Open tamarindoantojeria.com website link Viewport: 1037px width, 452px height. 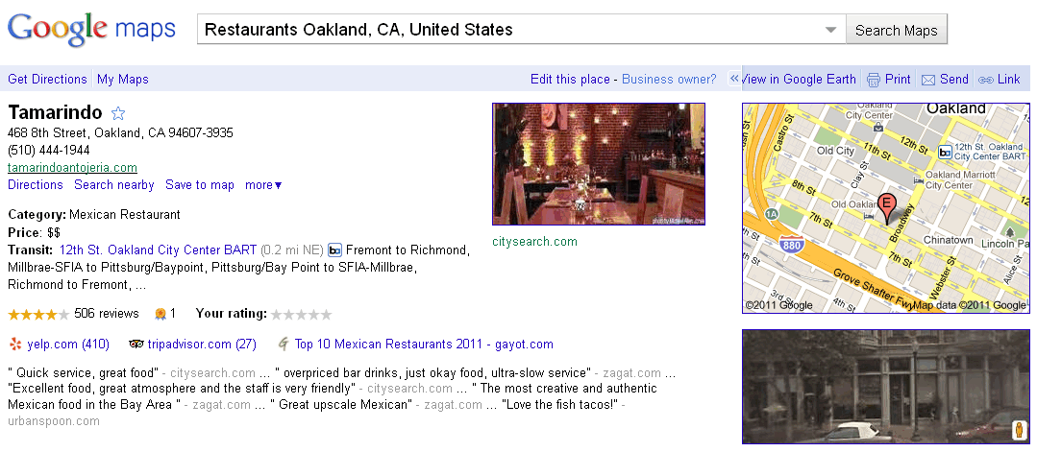point(72,167)
